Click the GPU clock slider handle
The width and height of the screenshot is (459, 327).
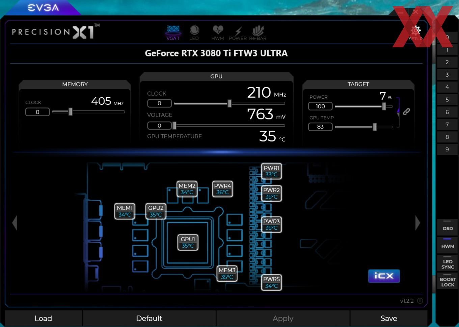(230, 103)
